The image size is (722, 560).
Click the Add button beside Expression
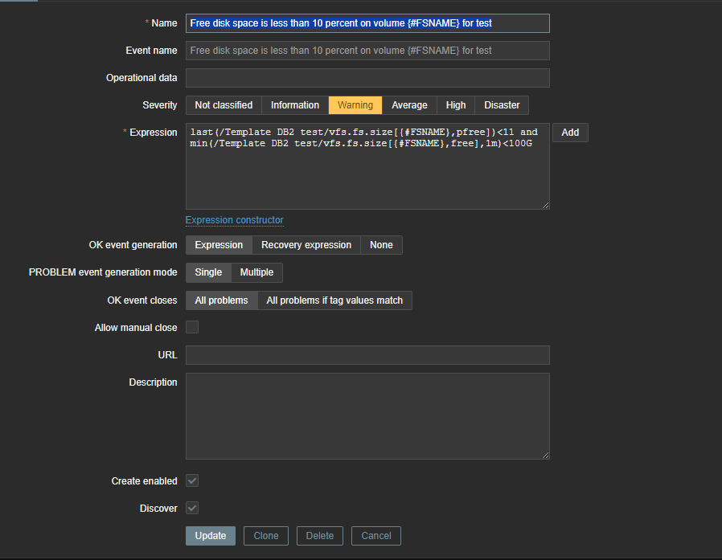pos(570,133)
